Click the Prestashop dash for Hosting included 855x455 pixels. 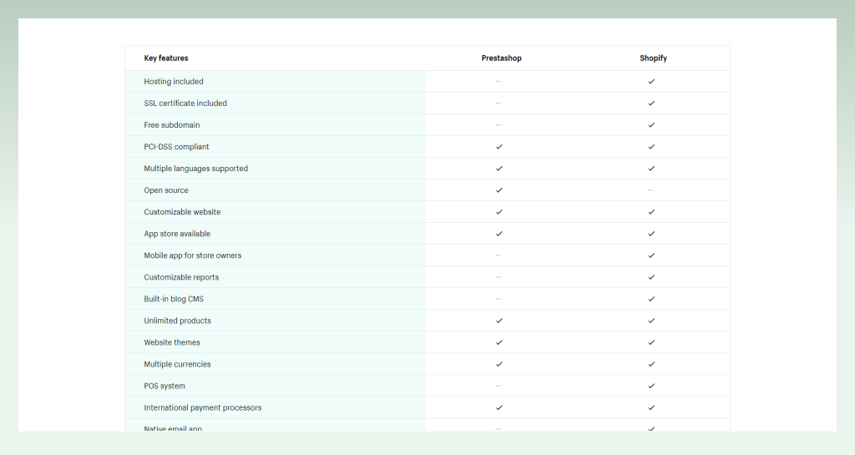pos(498,81)
